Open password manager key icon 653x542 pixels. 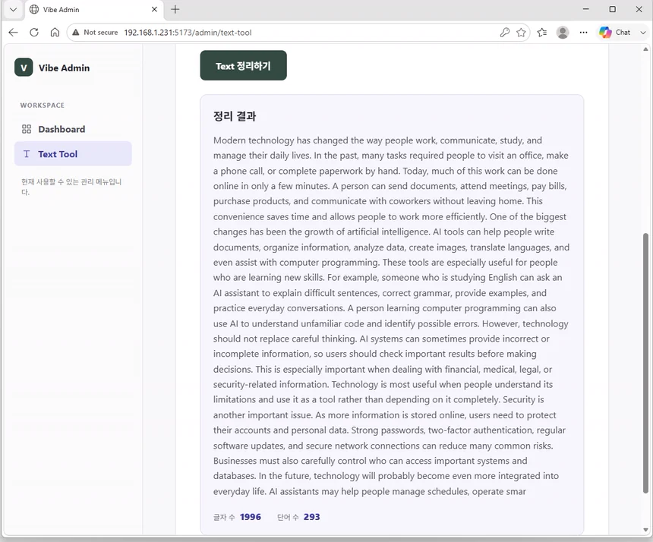point(505,33)
